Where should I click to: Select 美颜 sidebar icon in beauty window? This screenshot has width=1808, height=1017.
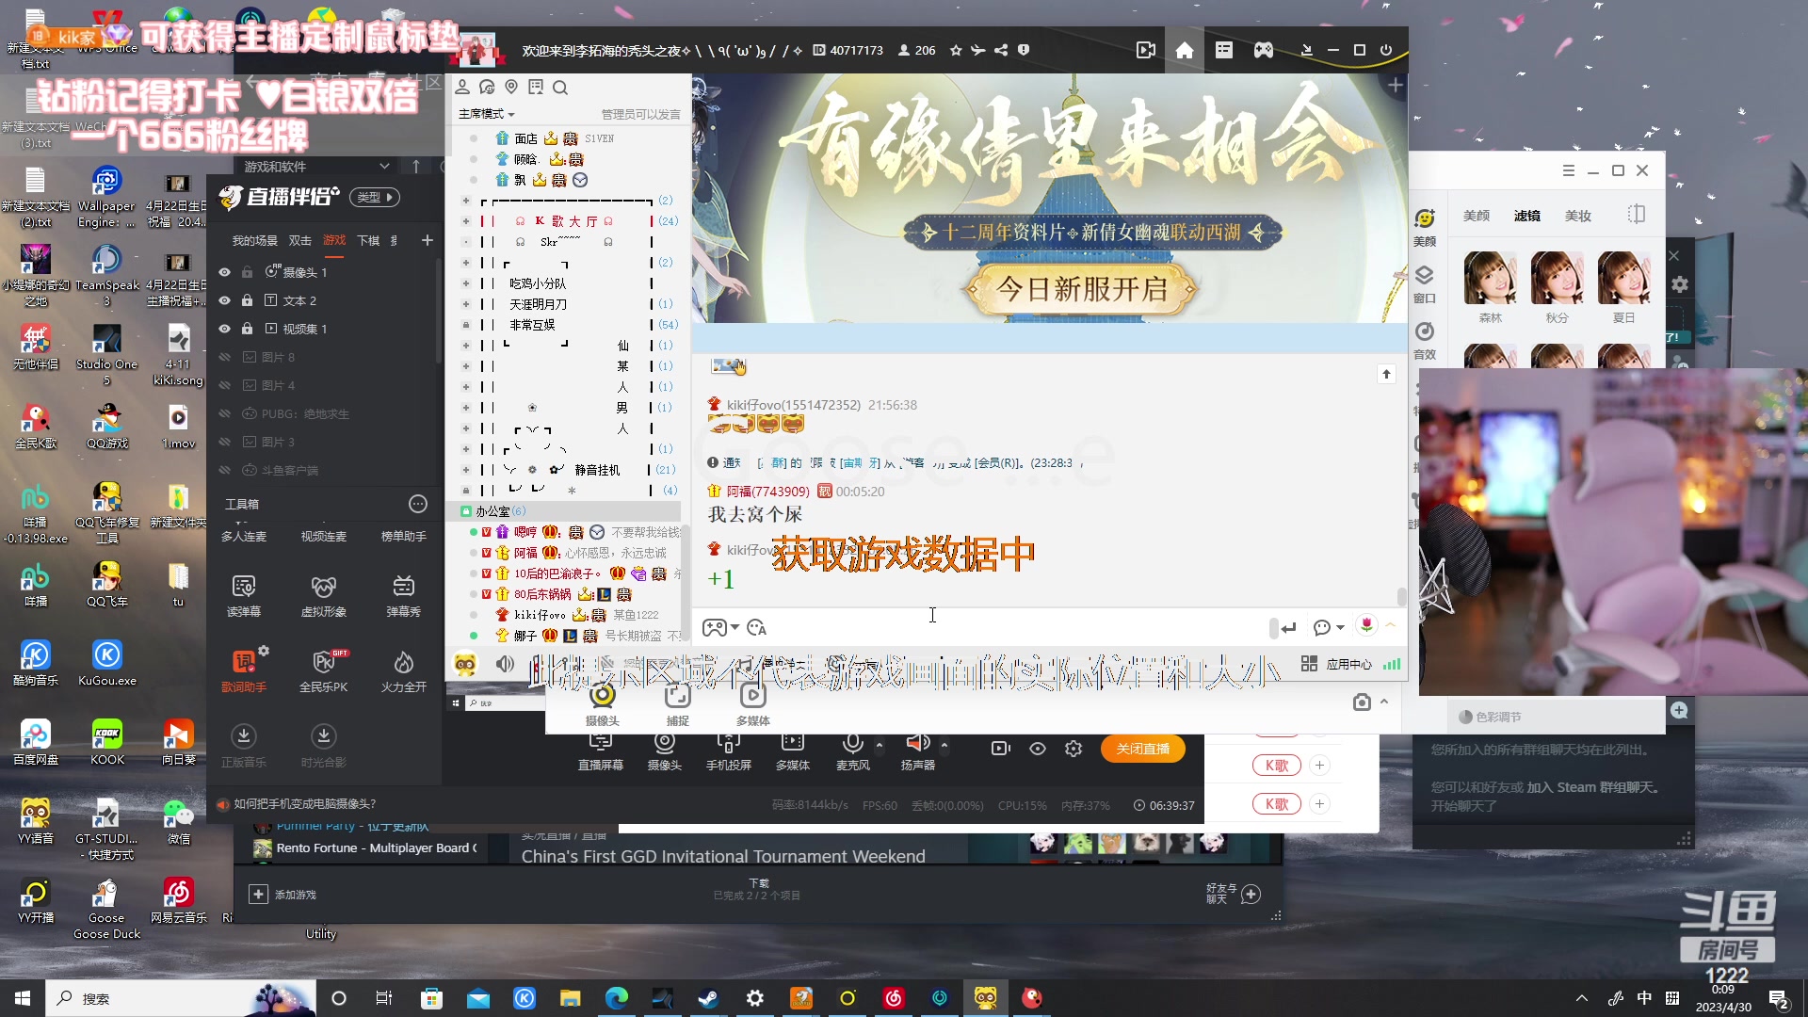pyautogui.click(x=1425, y=227)
